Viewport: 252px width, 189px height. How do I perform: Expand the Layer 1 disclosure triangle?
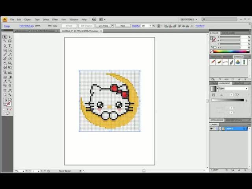tap(220, 129)
